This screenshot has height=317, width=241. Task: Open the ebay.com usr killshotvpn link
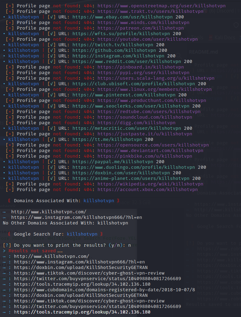point(123,17)
